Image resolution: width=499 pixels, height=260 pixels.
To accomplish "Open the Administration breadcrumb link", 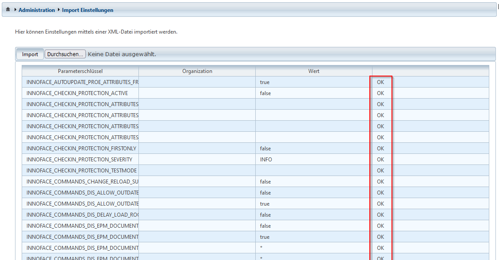I will pyautogui.click(x=37, y=10).
